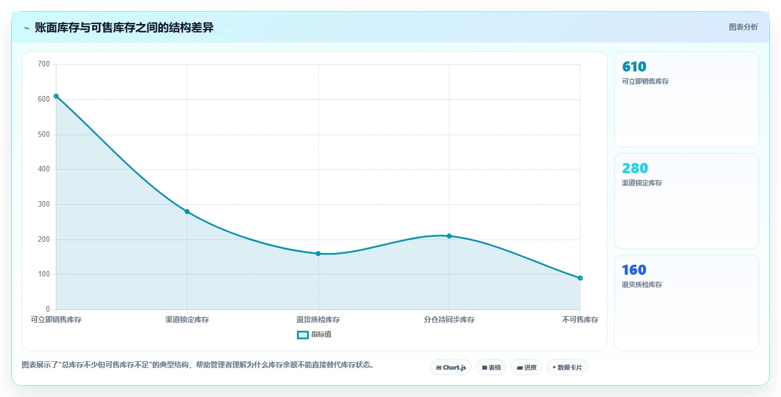The height and width of the screenshot is (397, 781).
Task: Click the y-axis value 400
Action: pos(44,169)
